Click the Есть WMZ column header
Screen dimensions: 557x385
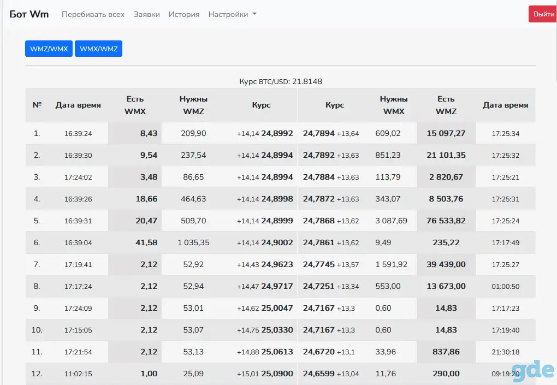click(x=446, y=105)
